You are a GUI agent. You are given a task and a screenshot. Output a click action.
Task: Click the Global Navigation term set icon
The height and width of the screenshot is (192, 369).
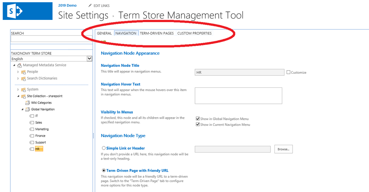(x=28, y=109)
